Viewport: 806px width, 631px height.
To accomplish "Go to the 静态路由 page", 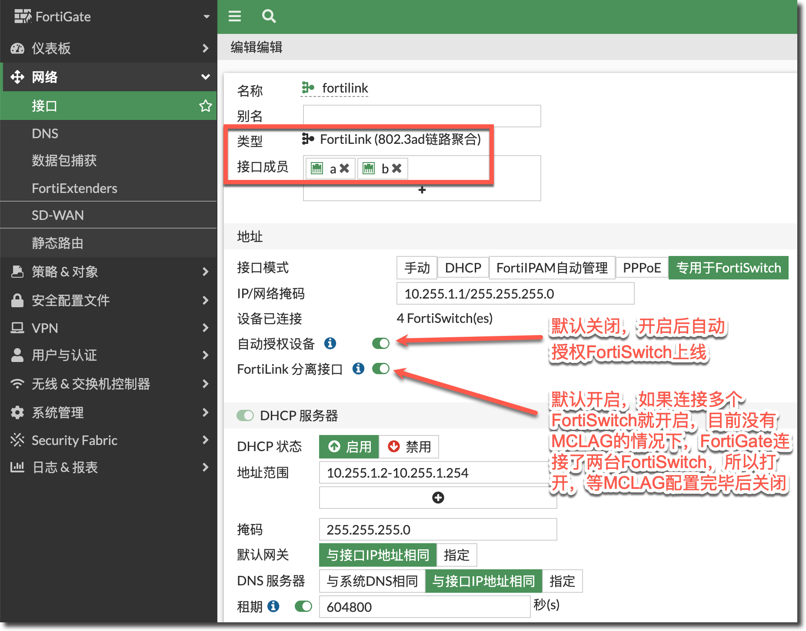I will tap(57, 243).
